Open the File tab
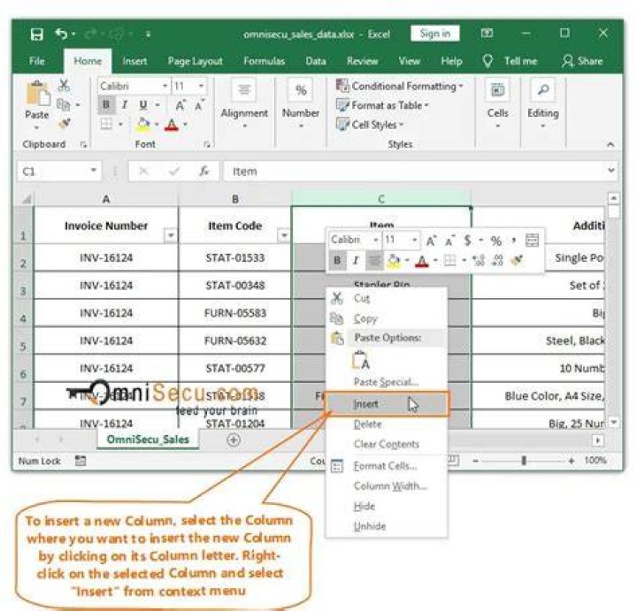Viewport: 637px width, 611px height. 37,61
